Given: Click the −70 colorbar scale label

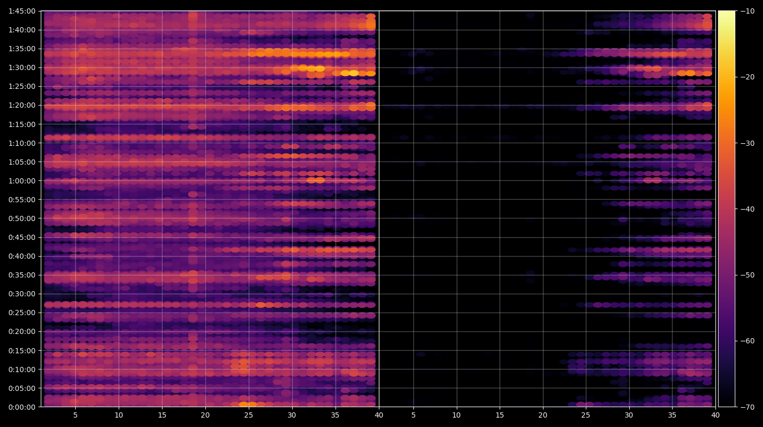Looking at the screenshot, I should (x=748, y=407).
